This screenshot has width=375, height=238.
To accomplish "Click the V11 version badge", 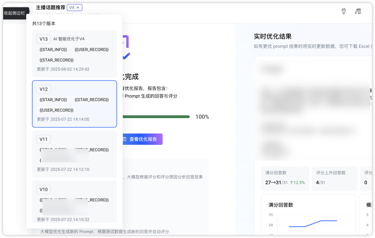I will coord(44,139).
